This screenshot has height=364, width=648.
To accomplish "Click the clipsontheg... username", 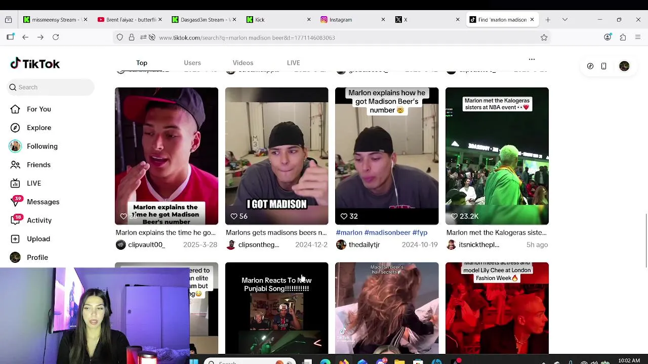I will point(259,245).
